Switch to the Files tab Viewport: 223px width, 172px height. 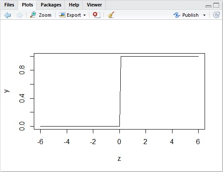[9, 5]
